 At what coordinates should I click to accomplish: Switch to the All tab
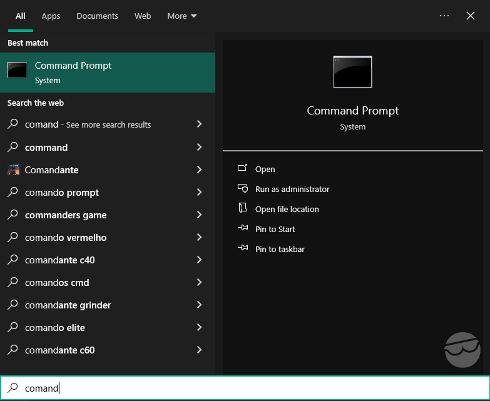[x=20, y=16]
